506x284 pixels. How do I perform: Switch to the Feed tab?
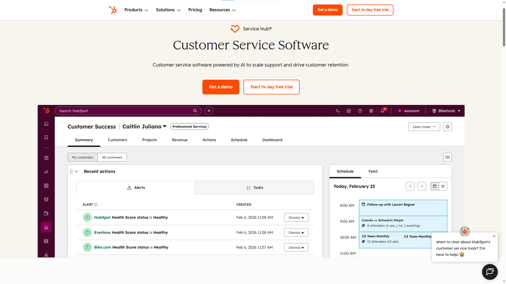(373, 171)
